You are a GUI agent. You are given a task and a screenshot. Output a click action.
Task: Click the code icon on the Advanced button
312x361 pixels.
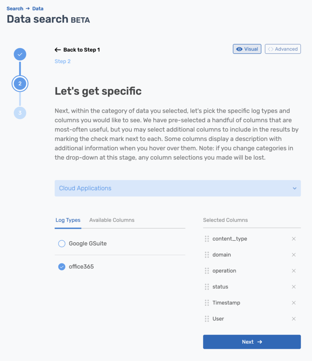pyautogui.click(x=271, y=49)
